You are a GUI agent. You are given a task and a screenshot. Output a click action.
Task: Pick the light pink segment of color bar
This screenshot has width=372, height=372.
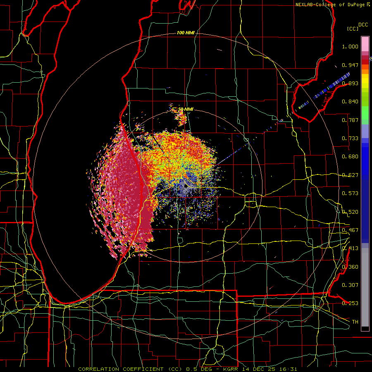365,44
